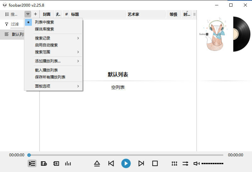Open the search dropdown arrow
Image resolution: width=252 pixels, height=172 pixels.
tap(28, 14)
